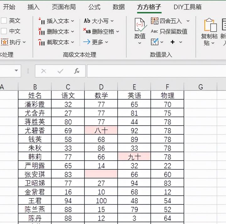Select the name cell 尤碧香
This screenshot has height=224, width=226.
click(x=35, y=130)
